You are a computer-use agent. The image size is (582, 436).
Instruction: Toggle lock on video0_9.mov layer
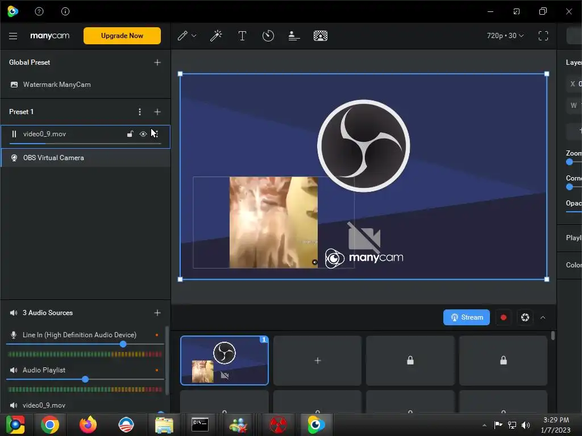[x=130, y=134]
